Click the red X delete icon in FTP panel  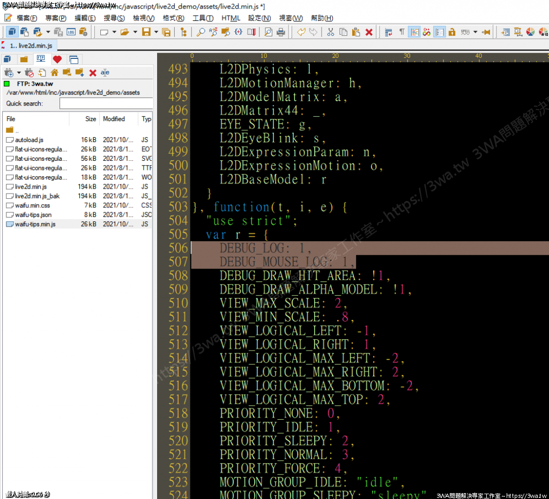coord(93,72)
